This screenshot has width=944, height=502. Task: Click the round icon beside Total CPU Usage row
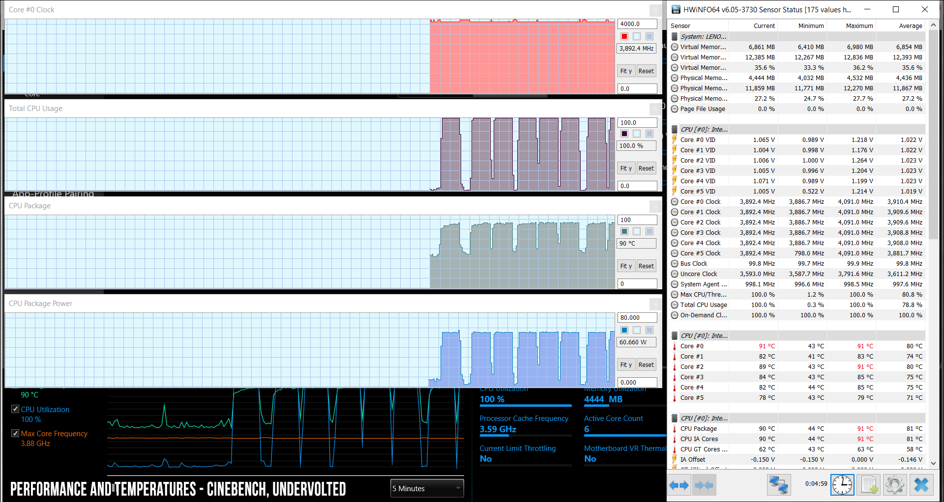pos(675,305)
